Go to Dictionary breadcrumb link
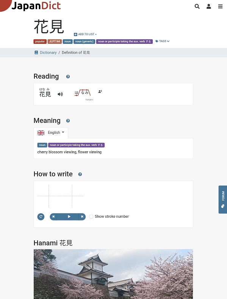This screenshot has height=299, width=227. [x=48, y=53]
